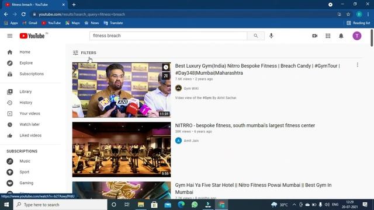Open the YouTube apps grid icon
The image size is (374, 210).
click(328, 36)
